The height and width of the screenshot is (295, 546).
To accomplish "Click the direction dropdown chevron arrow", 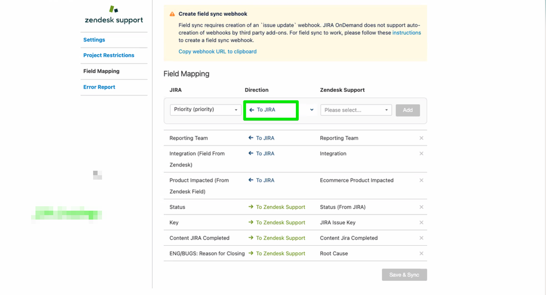I will pos(312,109).
